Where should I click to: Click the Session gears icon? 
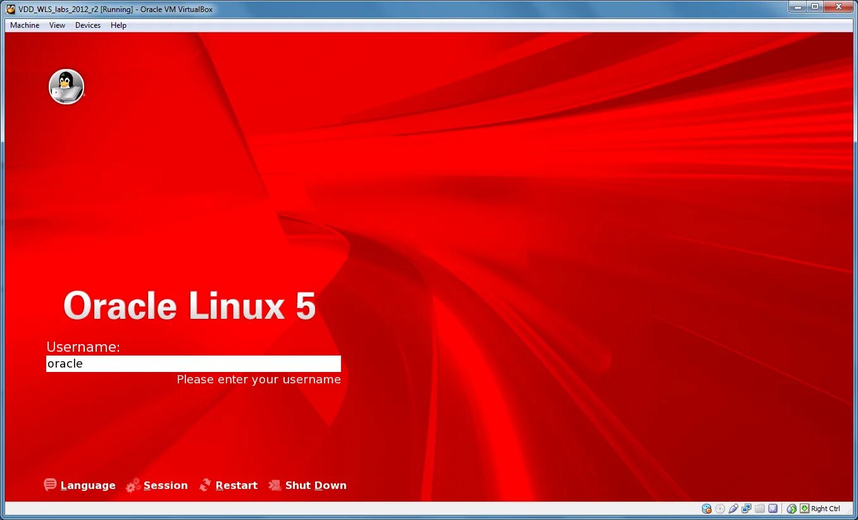click(x=134, y=485)
